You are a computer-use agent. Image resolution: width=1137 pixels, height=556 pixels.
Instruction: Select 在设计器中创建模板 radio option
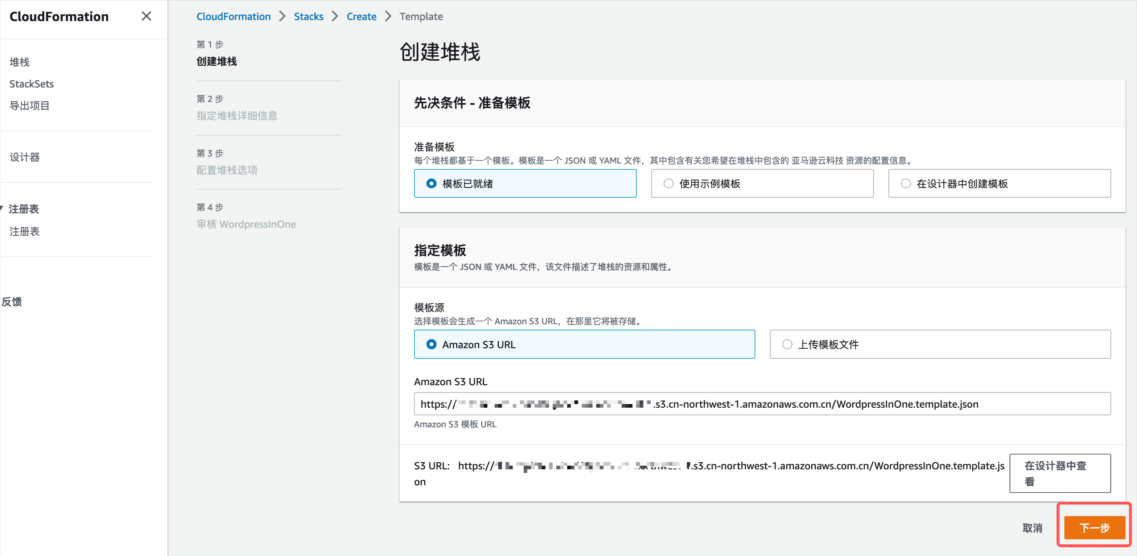(x=999, y=184)
